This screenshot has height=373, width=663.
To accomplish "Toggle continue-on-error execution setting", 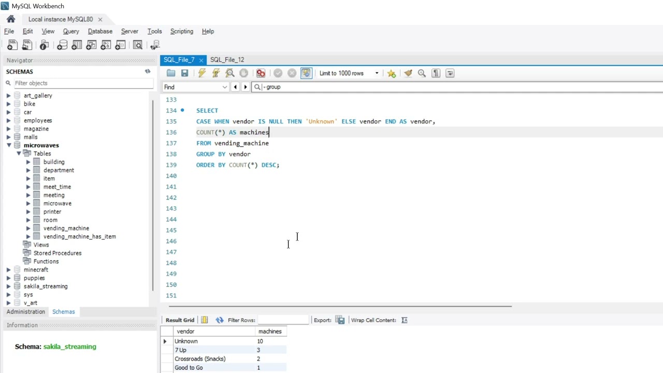I will click(261, 73).
